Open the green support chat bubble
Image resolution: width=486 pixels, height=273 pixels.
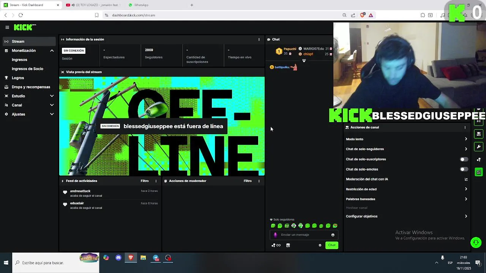click(476, 242)
